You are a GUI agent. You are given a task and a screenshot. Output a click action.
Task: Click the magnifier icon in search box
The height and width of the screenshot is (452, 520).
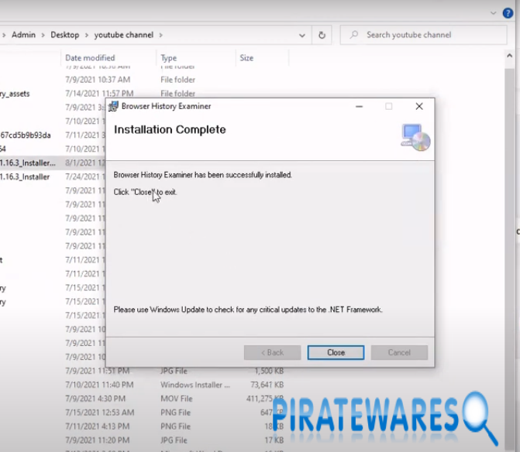[x=353, y=35]
